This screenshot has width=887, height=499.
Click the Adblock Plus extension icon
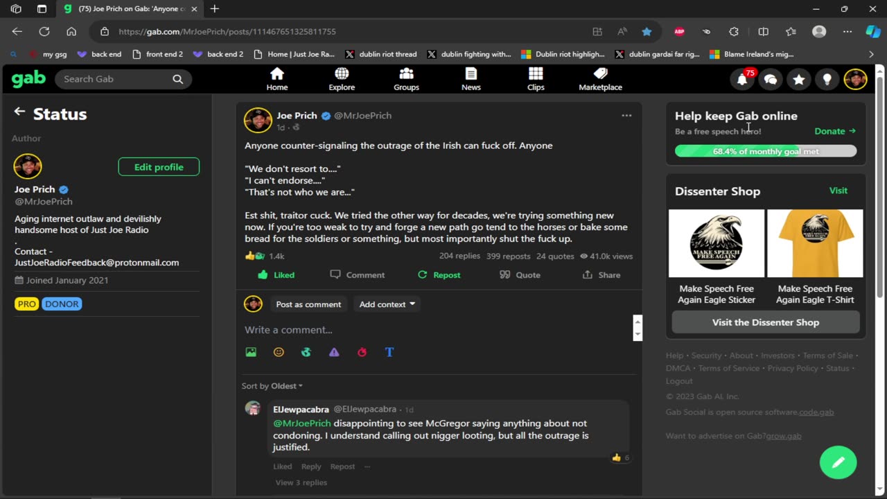coord(680,31)
